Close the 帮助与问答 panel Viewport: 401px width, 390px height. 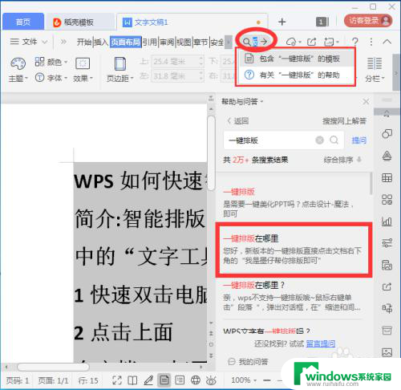tap(366, 102)
